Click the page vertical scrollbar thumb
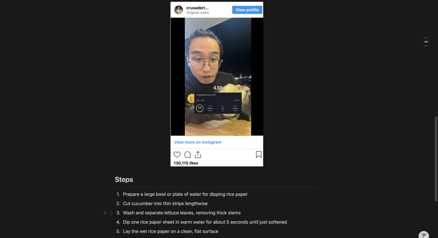This screenshot has width=438, height=238. coord(435,159)
